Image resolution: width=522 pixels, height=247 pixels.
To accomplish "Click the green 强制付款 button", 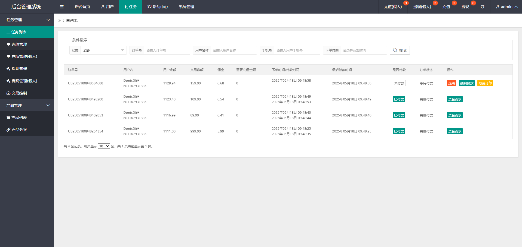I will point(466,83).
